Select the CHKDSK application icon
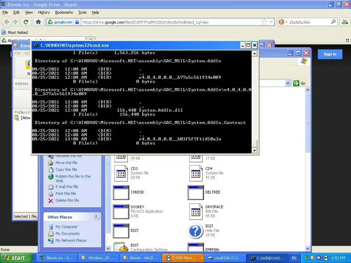This screenshot has height=263, width=351. pyautogui.click(x=121, y=192)
